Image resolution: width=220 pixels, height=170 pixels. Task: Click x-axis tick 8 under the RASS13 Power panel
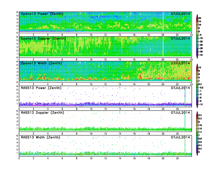tap(77, 109)
